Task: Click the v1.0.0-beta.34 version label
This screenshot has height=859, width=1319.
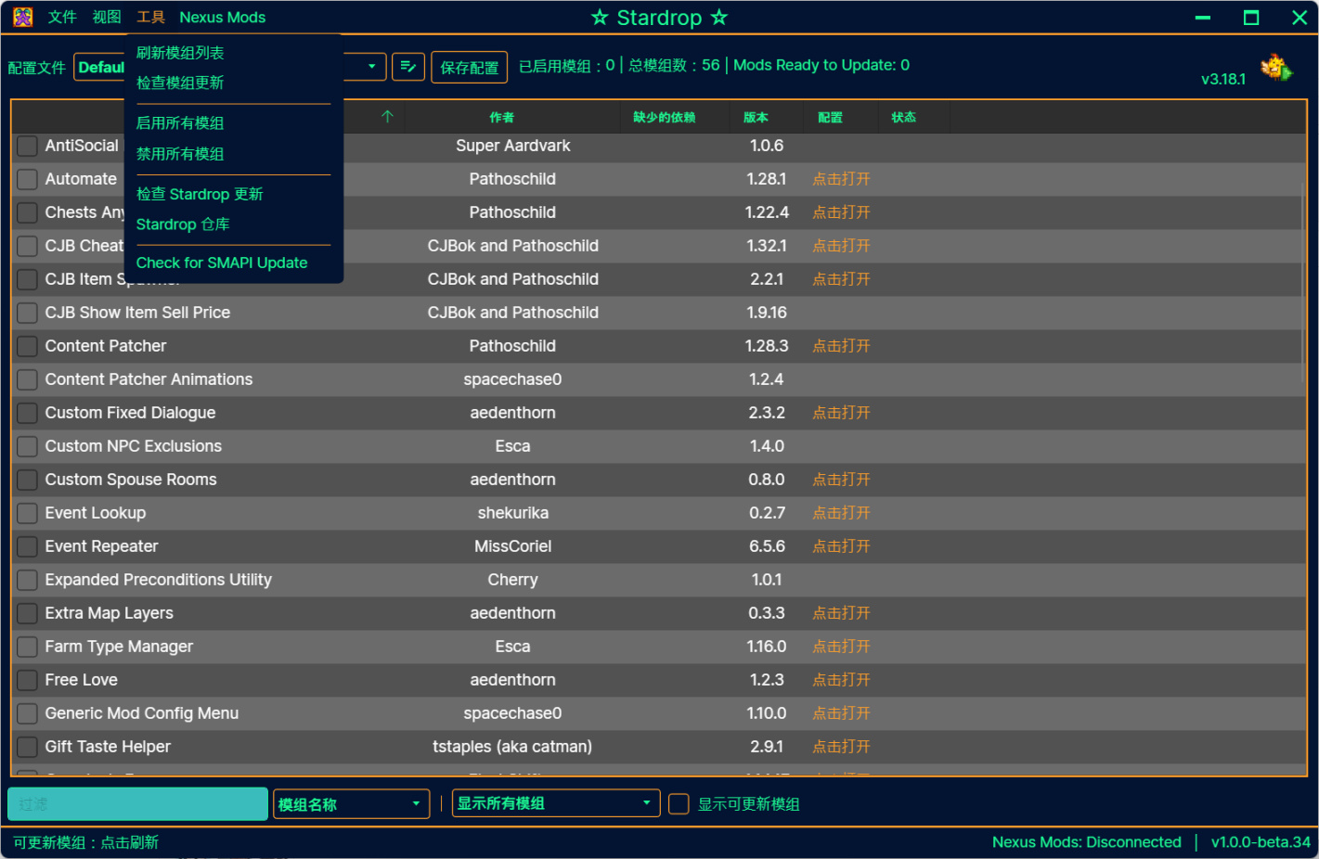Action: click(x=1261, y=842)
